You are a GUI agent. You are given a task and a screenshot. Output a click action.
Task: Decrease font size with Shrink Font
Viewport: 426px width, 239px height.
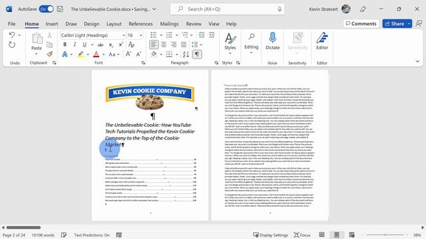[x=138, y=54]
